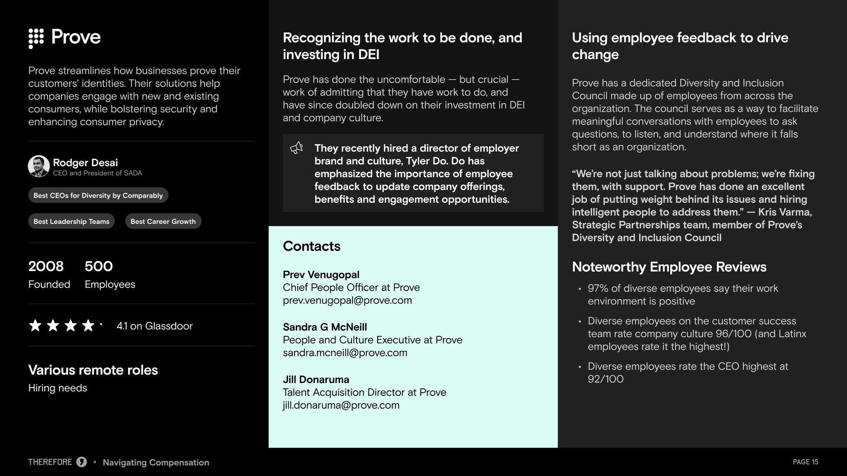Select the Best Leadership Teams badge
Viewport: 847px width, 476px height.
click(x=71, y=221)
